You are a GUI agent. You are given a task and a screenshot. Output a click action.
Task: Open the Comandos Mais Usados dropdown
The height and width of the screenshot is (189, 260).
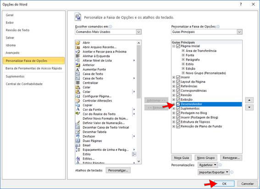139,32
